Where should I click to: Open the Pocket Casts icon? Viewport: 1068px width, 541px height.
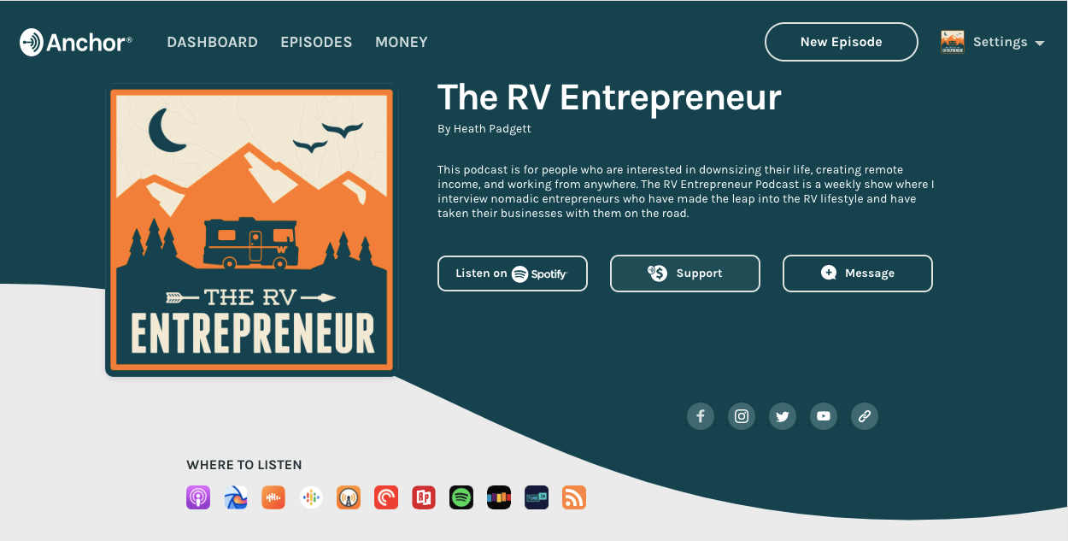(386, 497)
